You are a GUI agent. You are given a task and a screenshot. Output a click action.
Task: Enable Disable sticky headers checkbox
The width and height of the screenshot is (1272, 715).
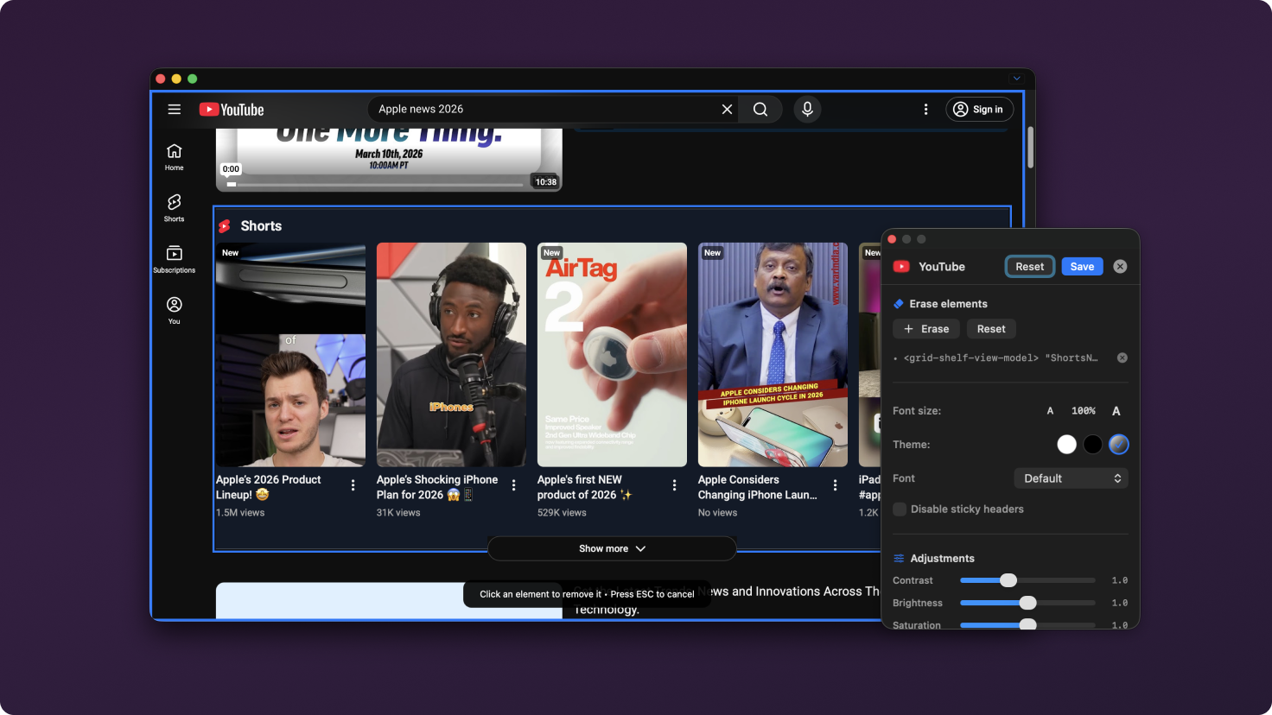click(x=900, y=509)
